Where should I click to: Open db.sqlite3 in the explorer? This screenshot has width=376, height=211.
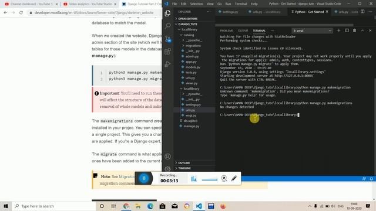point(190,121)
